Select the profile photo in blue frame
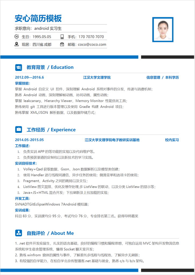This screenshot has width=195, height=275. pyautogui.click(x=163, y=30)
